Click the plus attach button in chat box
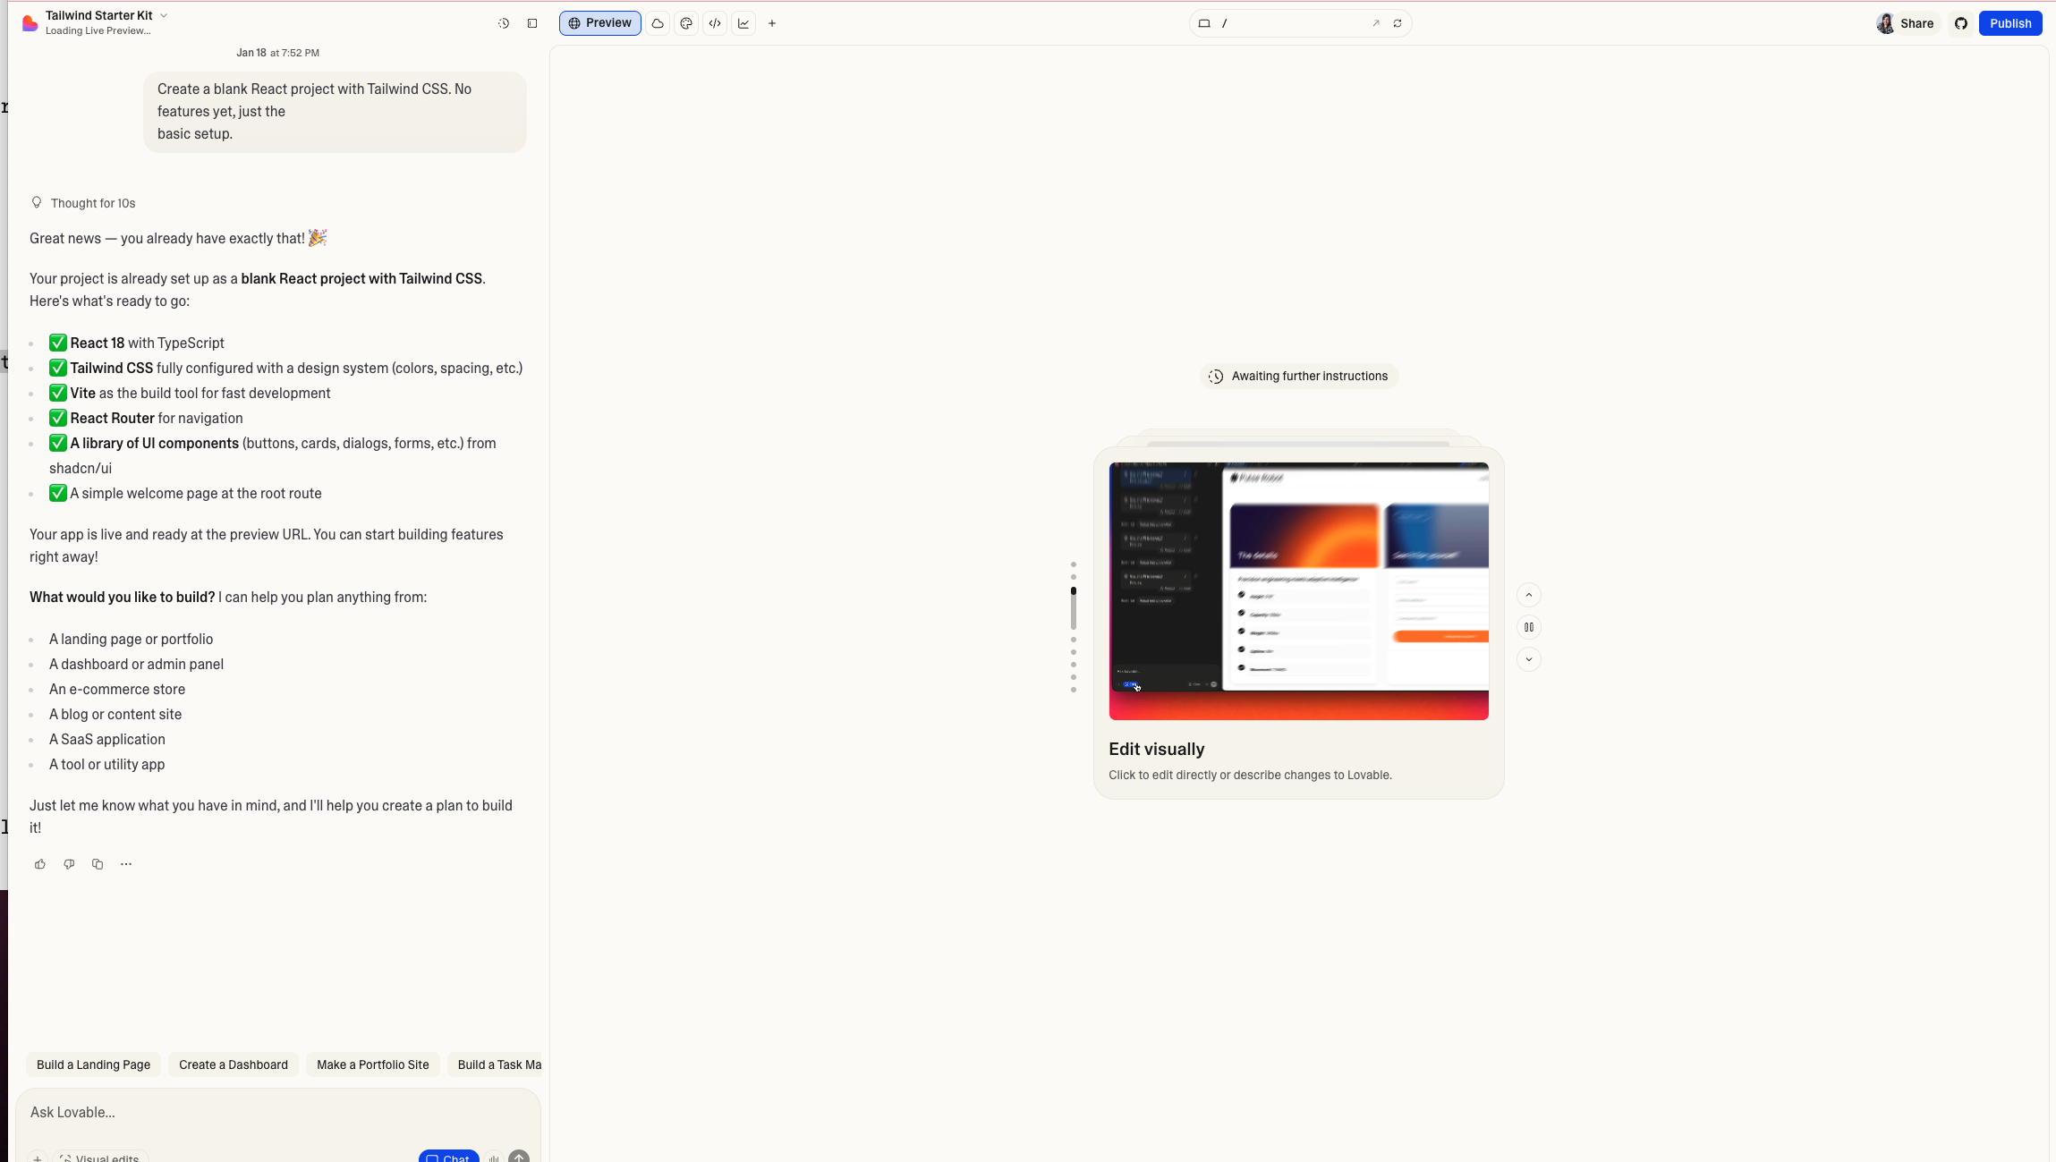The width and height of the screenshot is (2056, 1162). click(x=38, y=1158)
